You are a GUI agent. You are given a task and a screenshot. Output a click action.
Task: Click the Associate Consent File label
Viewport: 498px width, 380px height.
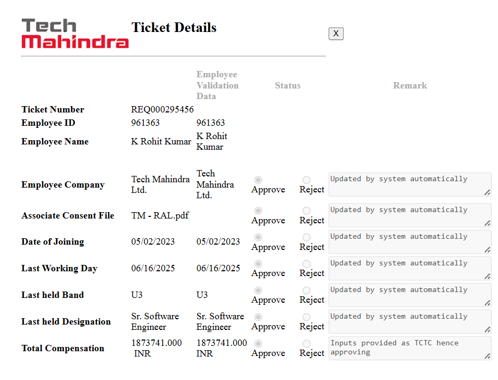pyautogui.click(x=68, y=215)
